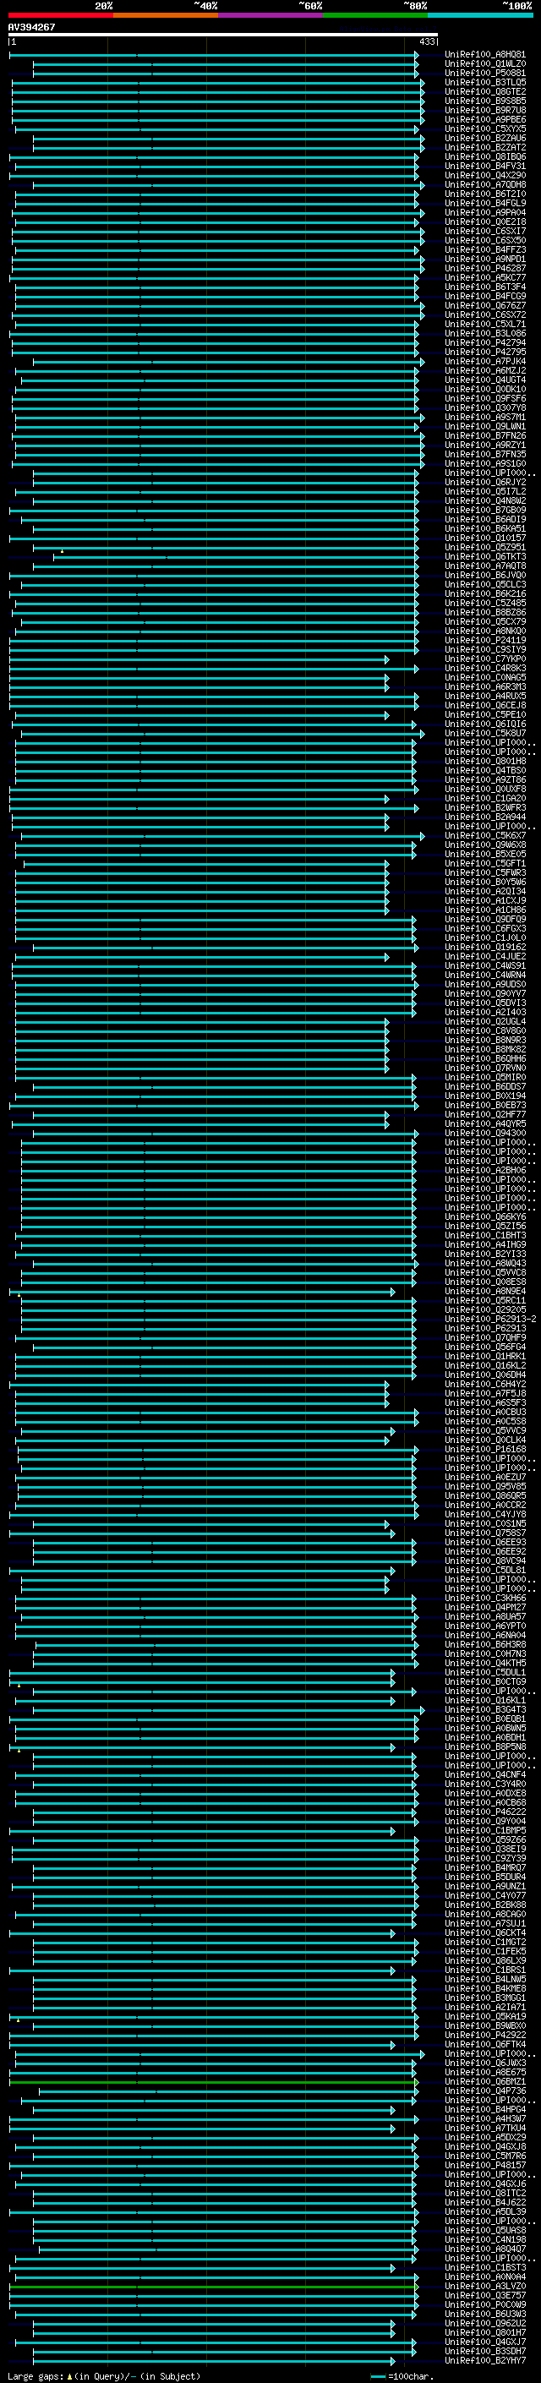Select the UniRef100_B3L086 label

click(485, 333)
